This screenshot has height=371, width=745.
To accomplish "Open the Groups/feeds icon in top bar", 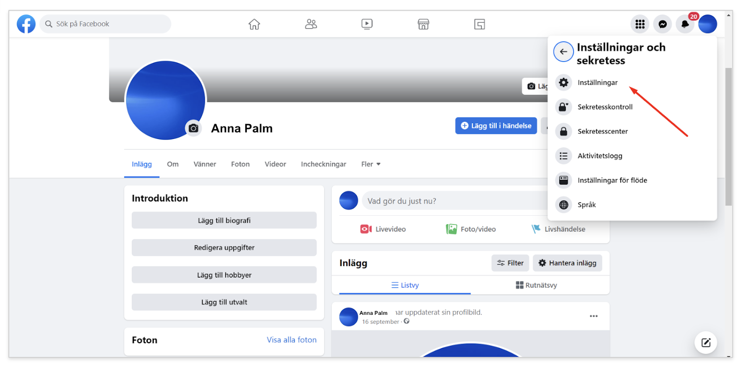I will pos(480,24).
